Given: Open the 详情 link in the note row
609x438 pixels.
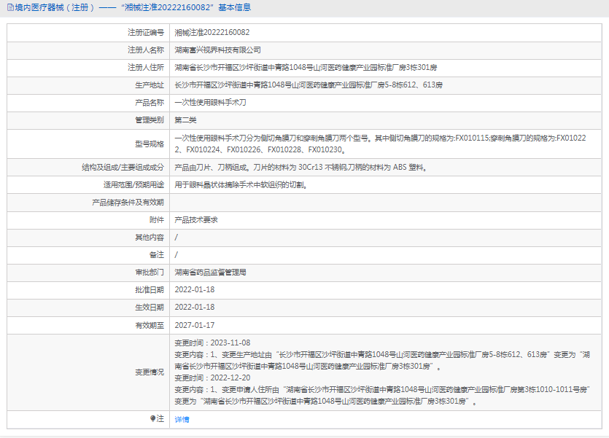Looking at the screenshot, I should 182,420.
